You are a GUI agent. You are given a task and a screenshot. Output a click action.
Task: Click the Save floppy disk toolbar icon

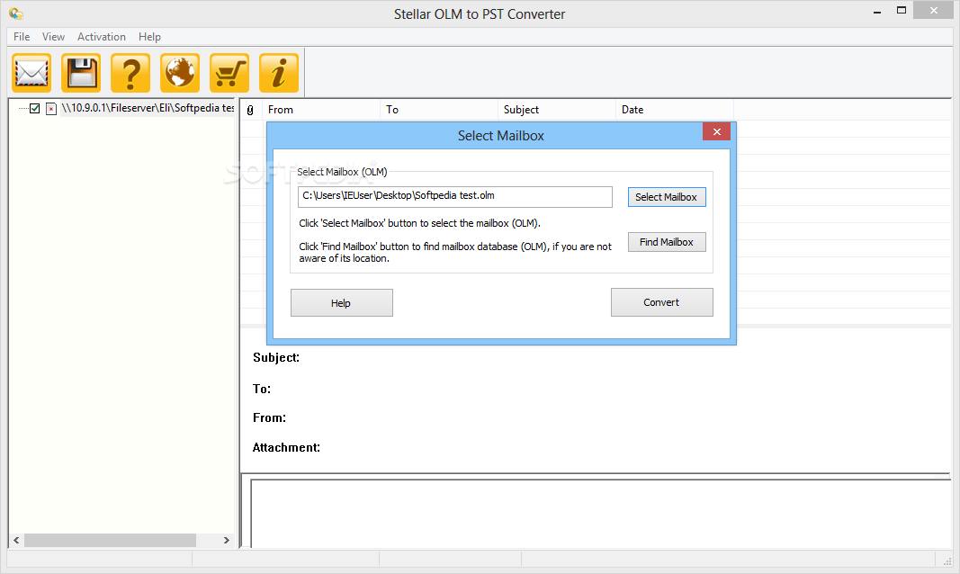click(81, 73)
